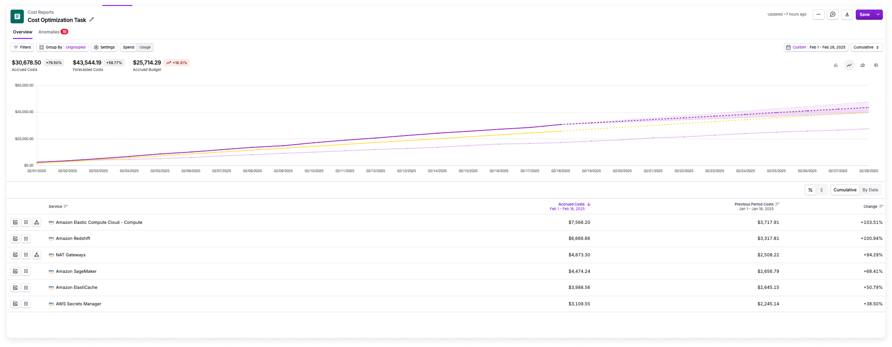
Task: Open chart insights for Amazon SageMaker row
Action: [x=15, y=271]
